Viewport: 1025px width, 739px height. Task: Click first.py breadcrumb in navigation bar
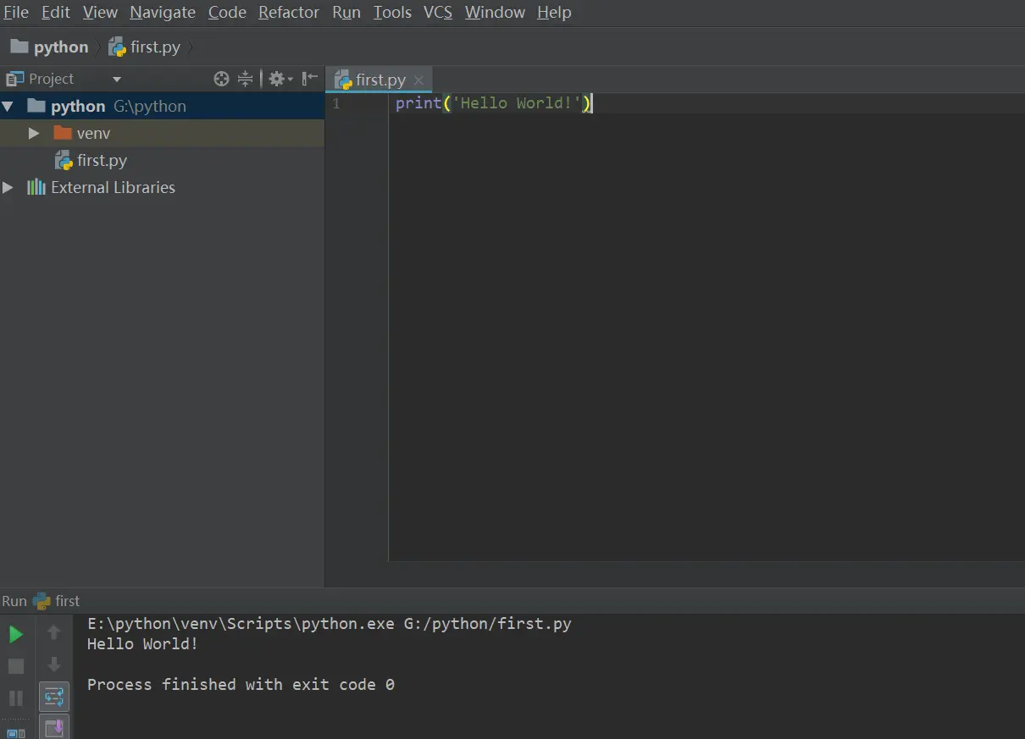tap(145, 47)
